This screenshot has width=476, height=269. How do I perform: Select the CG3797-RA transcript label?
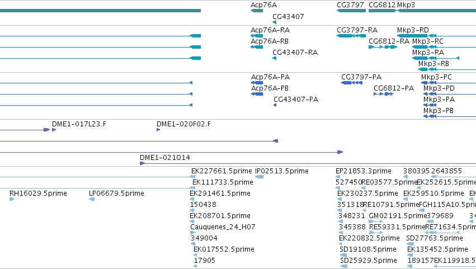tap(357, 30)
